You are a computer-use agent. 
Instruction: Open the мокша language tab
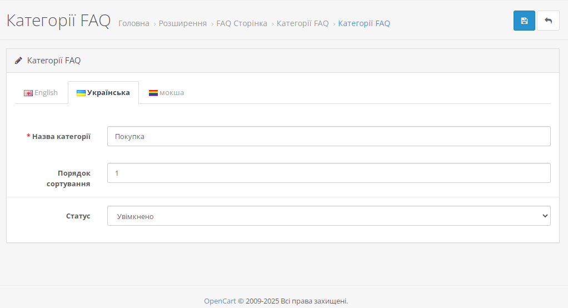[x=166, y=93]
